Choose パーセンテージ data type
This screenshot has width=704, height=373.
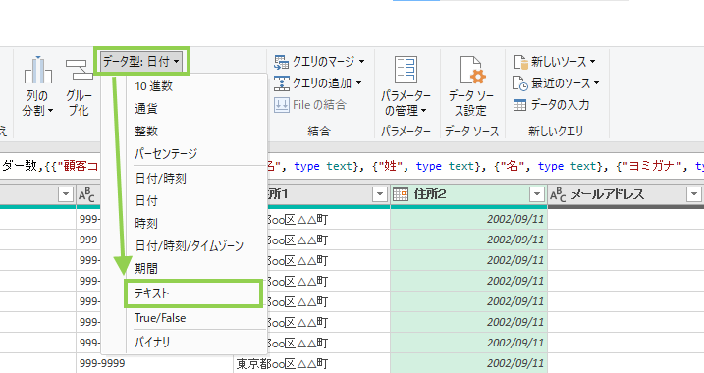pyautogui.click(x=166, y=153)
